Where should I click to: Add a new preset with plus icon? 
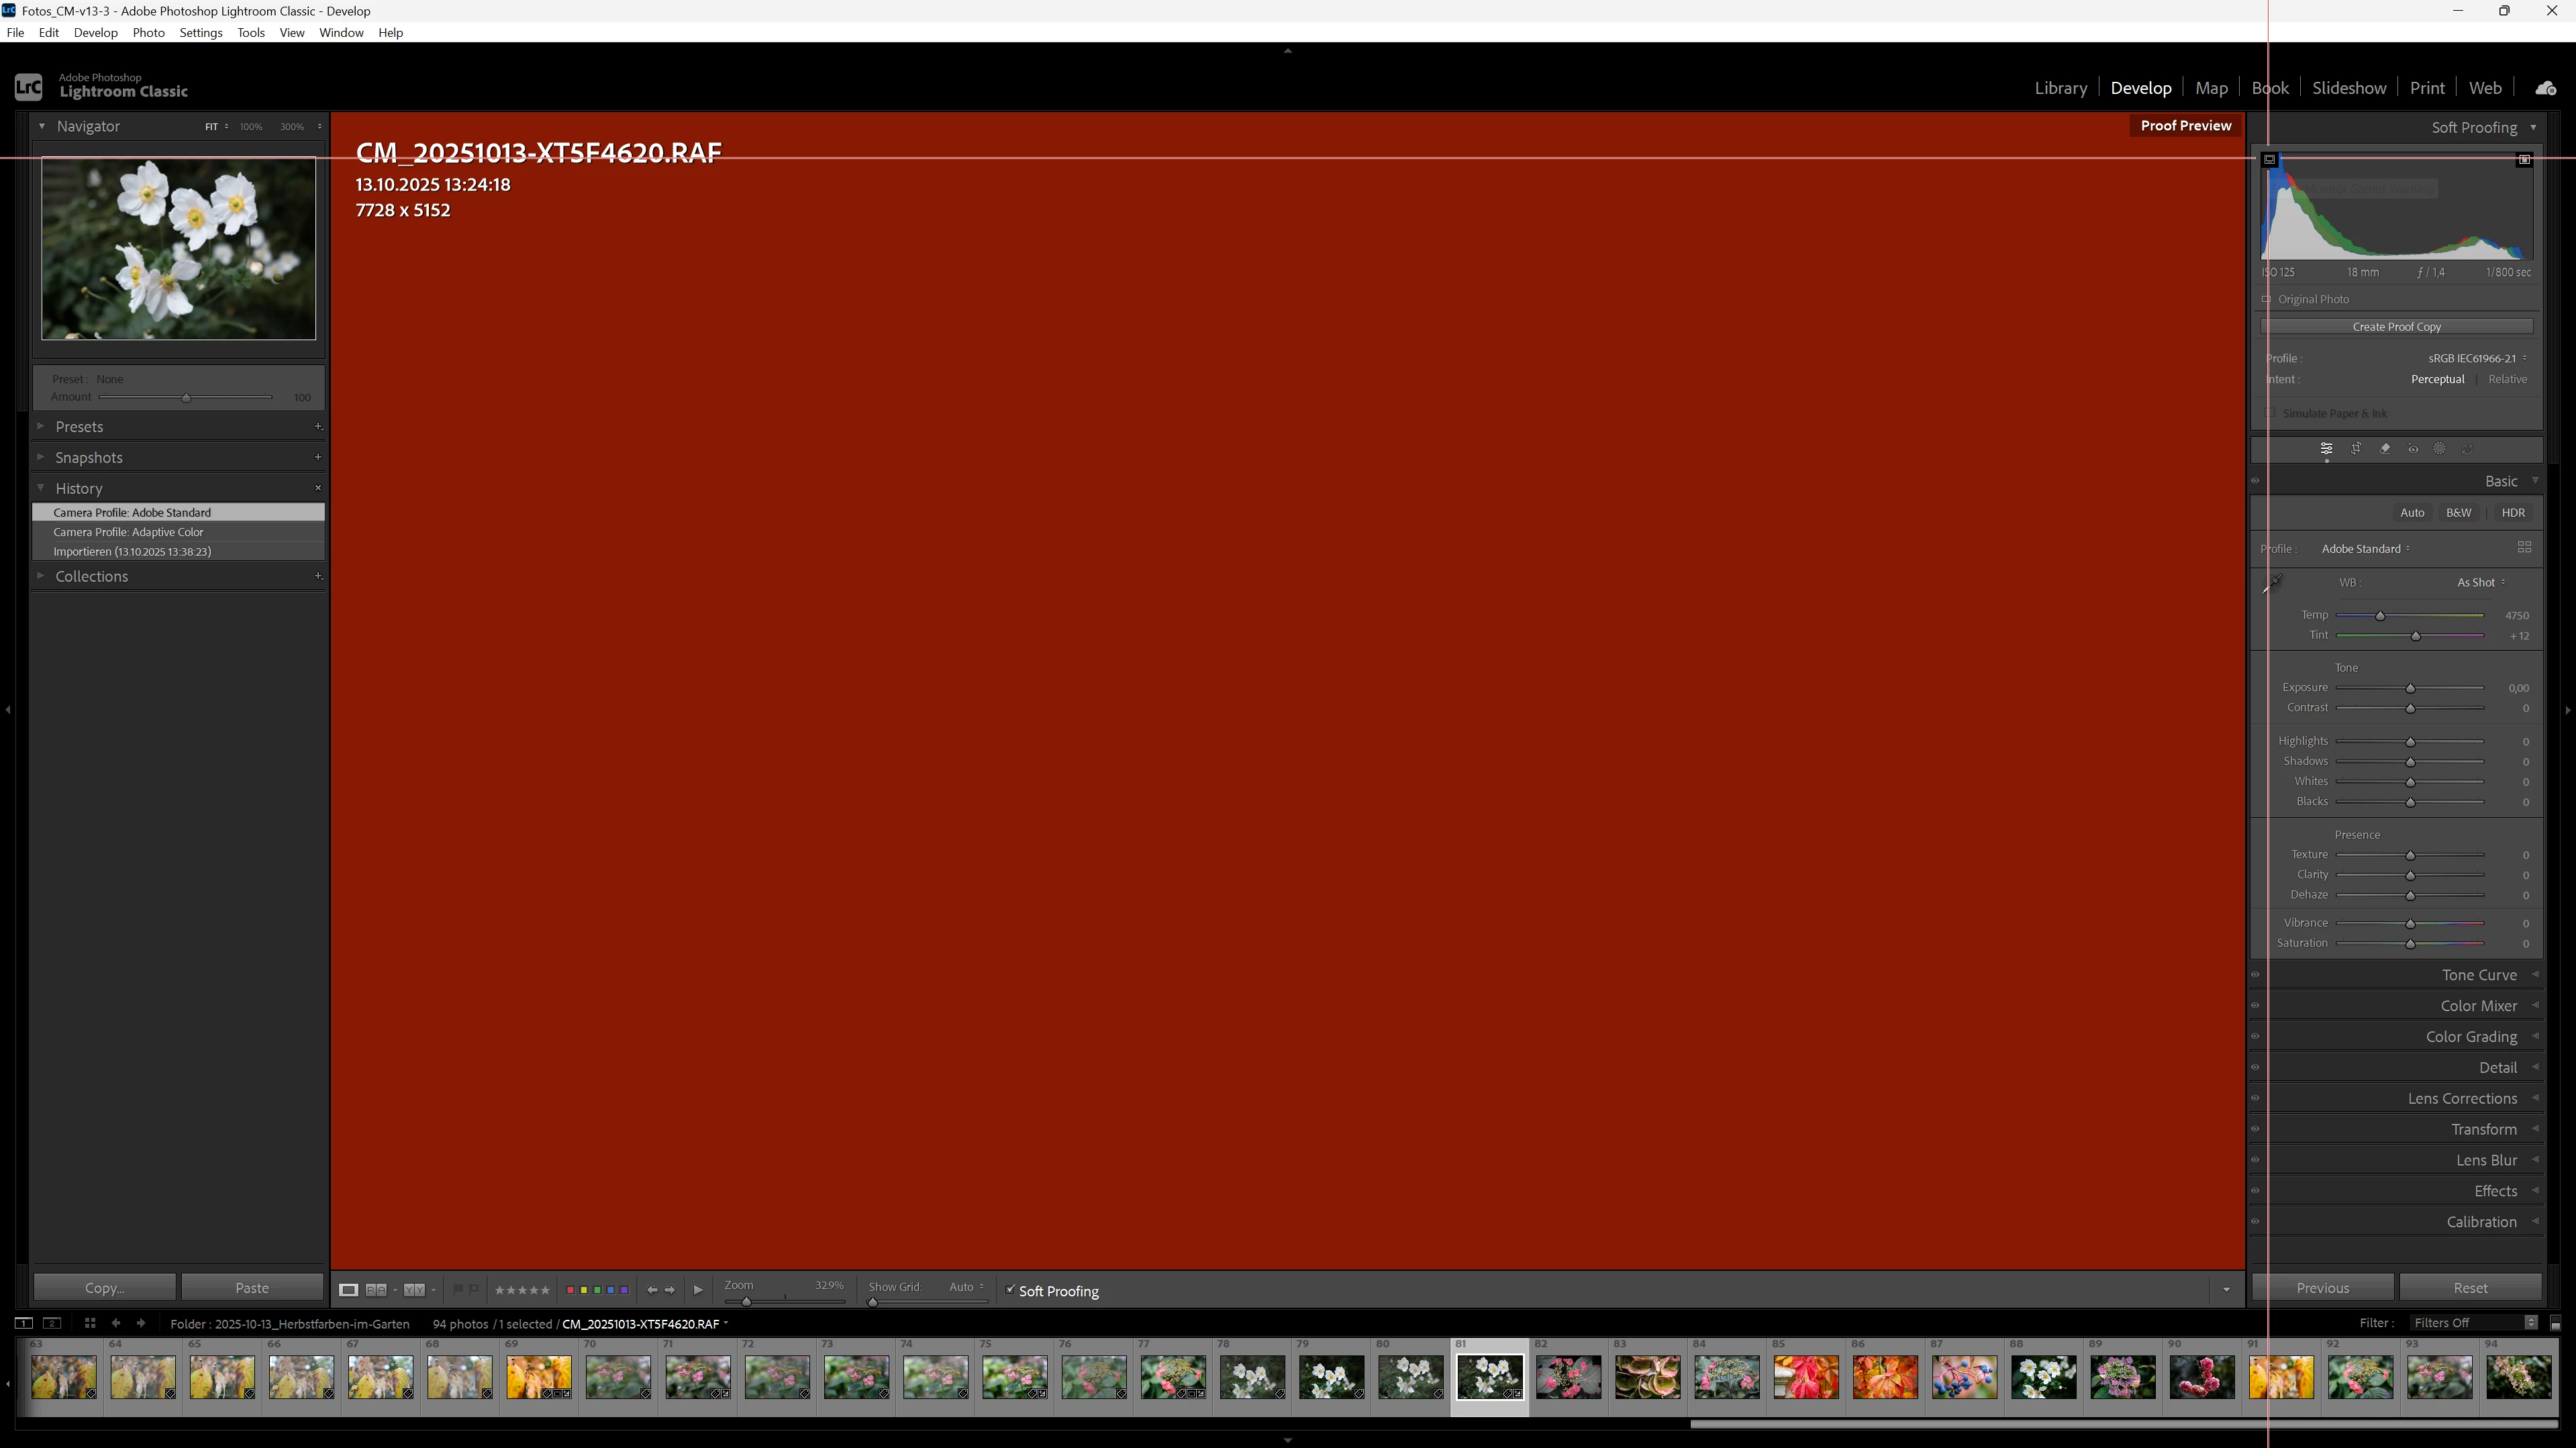point(318,426)
